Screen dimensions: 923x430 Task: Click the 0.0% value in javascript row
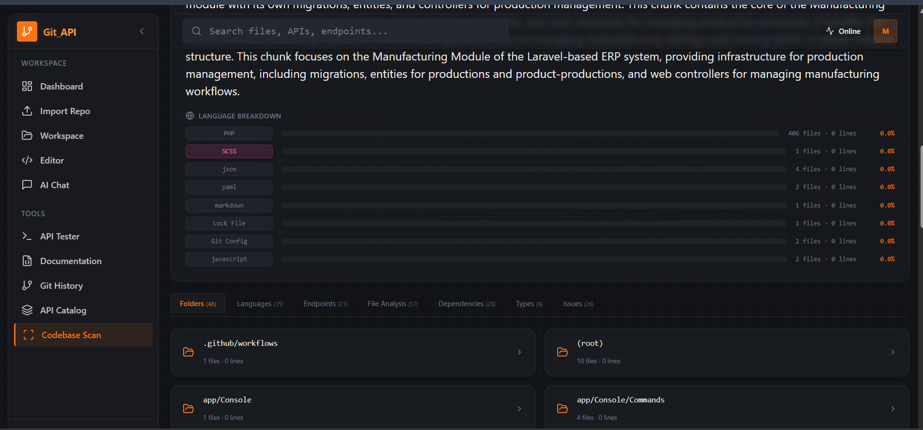pyautogui.click(x=887, y=259)
